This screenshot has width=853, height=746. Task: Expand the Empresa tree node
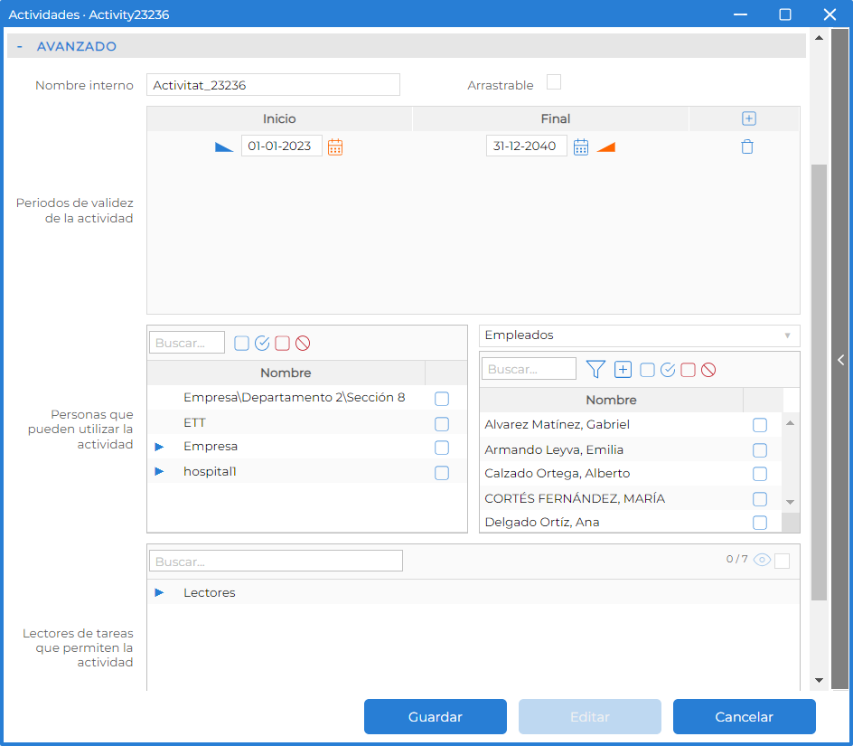tap(159, 447)
